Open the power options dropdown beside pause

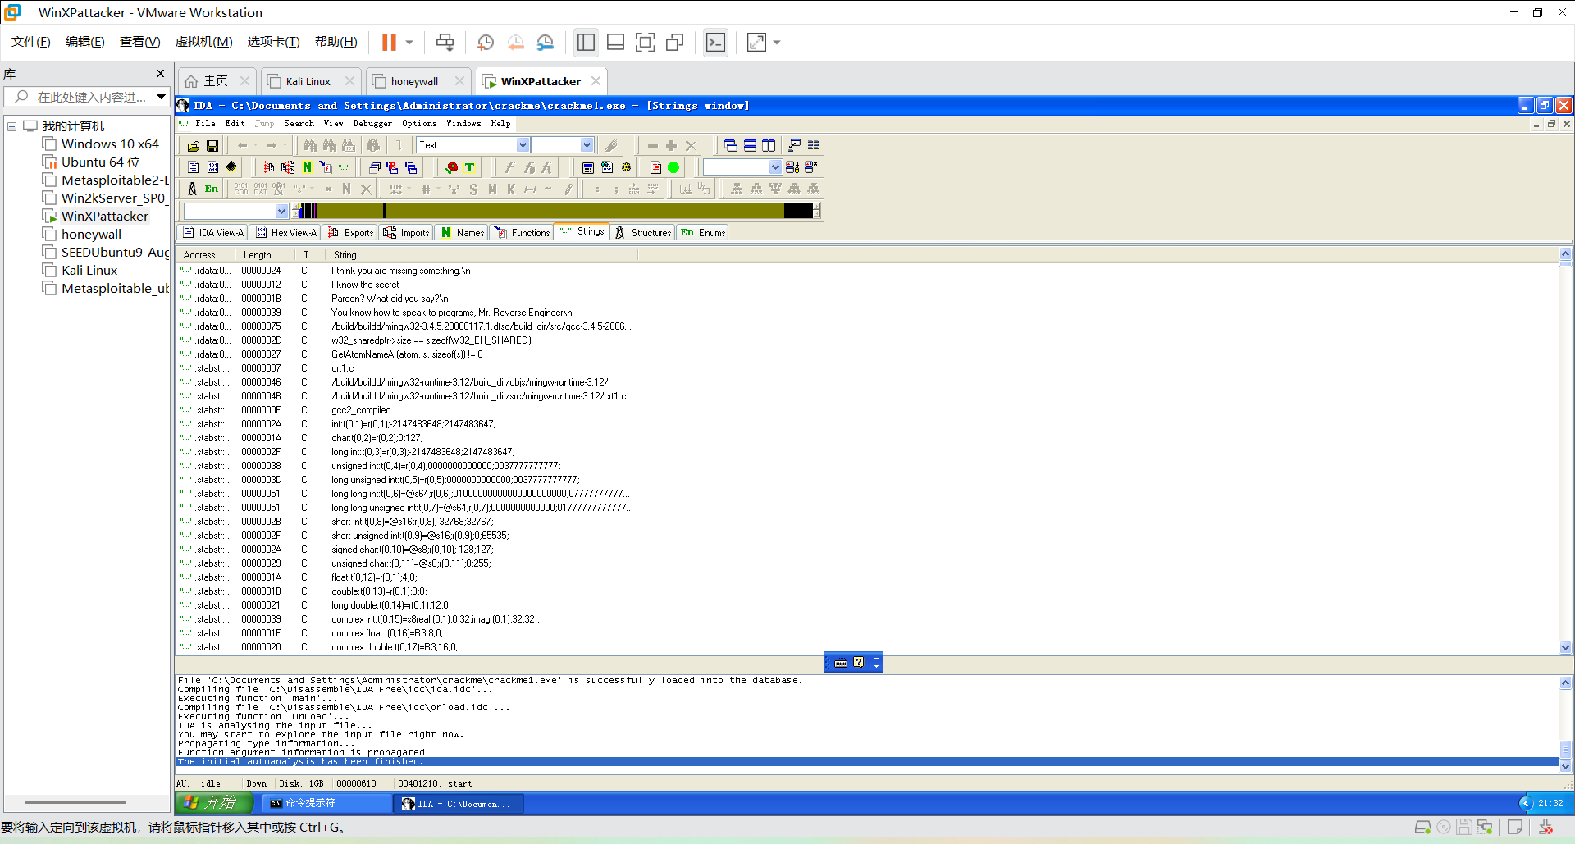pos(409,42)
